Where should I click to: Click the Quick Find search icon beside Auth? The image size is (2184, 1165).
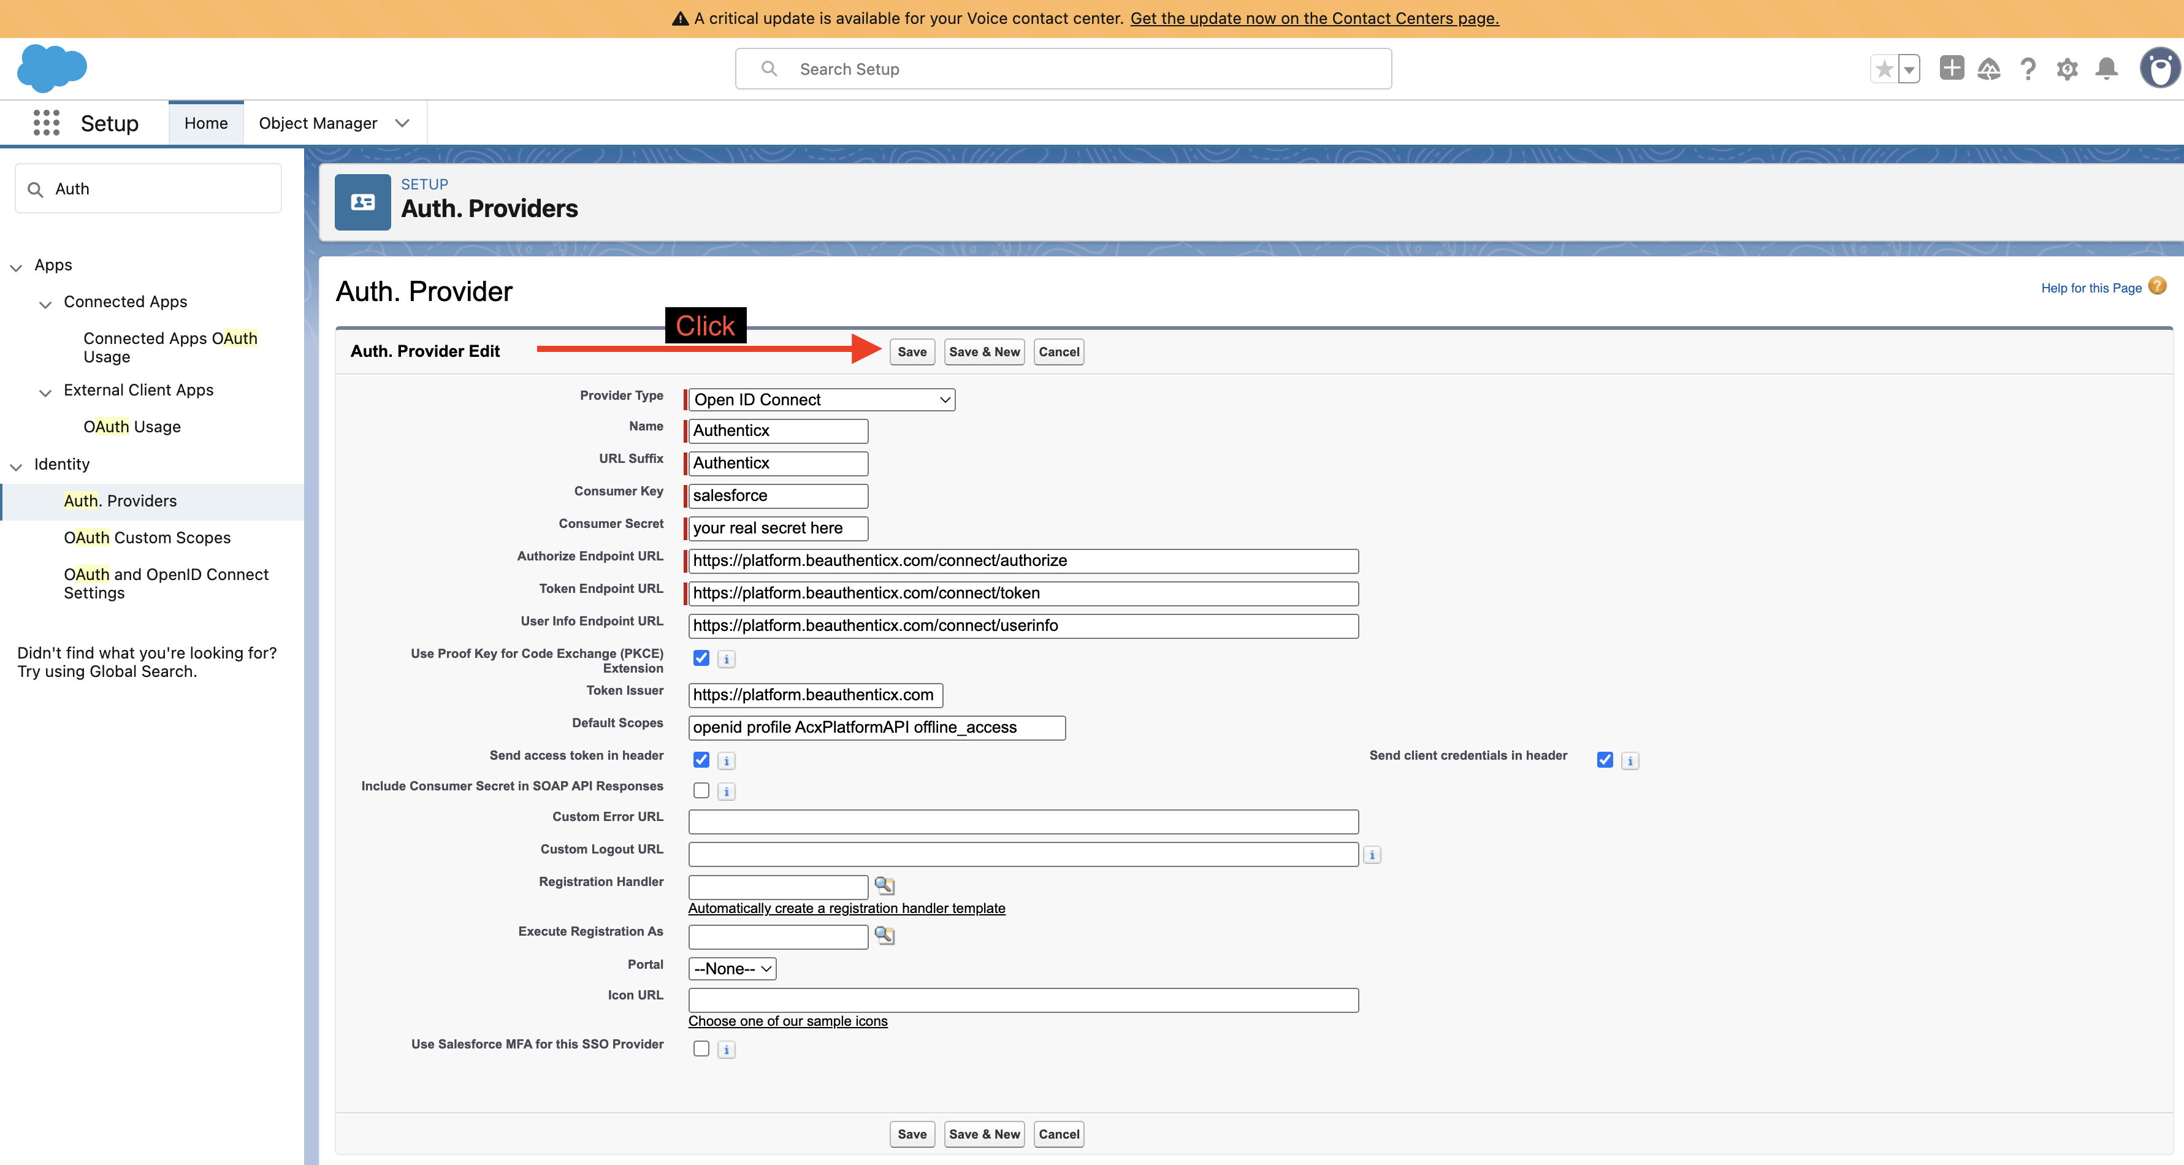point(36,189)
